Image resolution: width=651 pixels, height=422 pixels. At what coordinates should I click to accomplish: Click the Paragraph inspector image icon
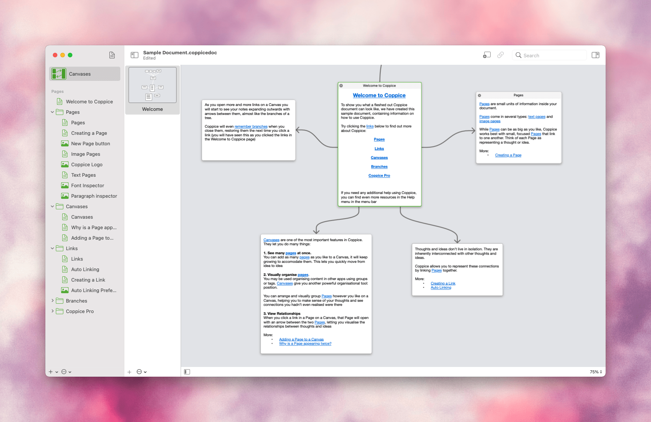pos(65,196)
